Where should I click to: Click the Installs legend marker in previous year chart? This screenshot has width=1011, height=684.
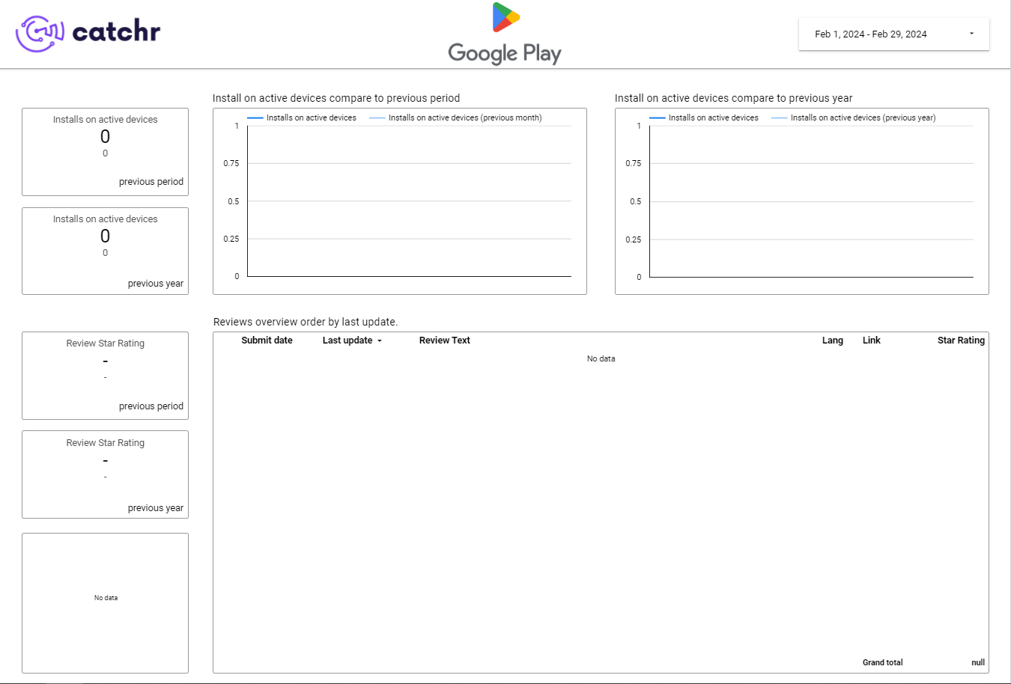coord(657,117)
